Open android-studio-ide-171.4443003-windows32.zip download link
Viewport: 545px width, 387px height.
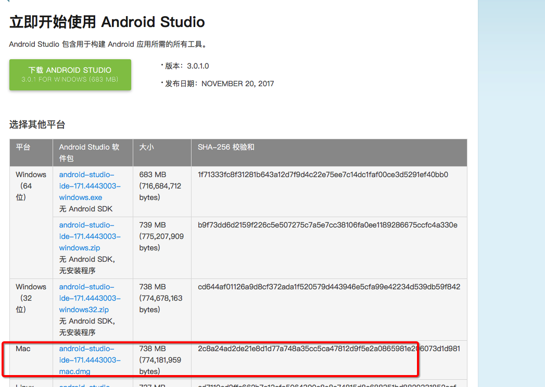[x=90, y=298]
